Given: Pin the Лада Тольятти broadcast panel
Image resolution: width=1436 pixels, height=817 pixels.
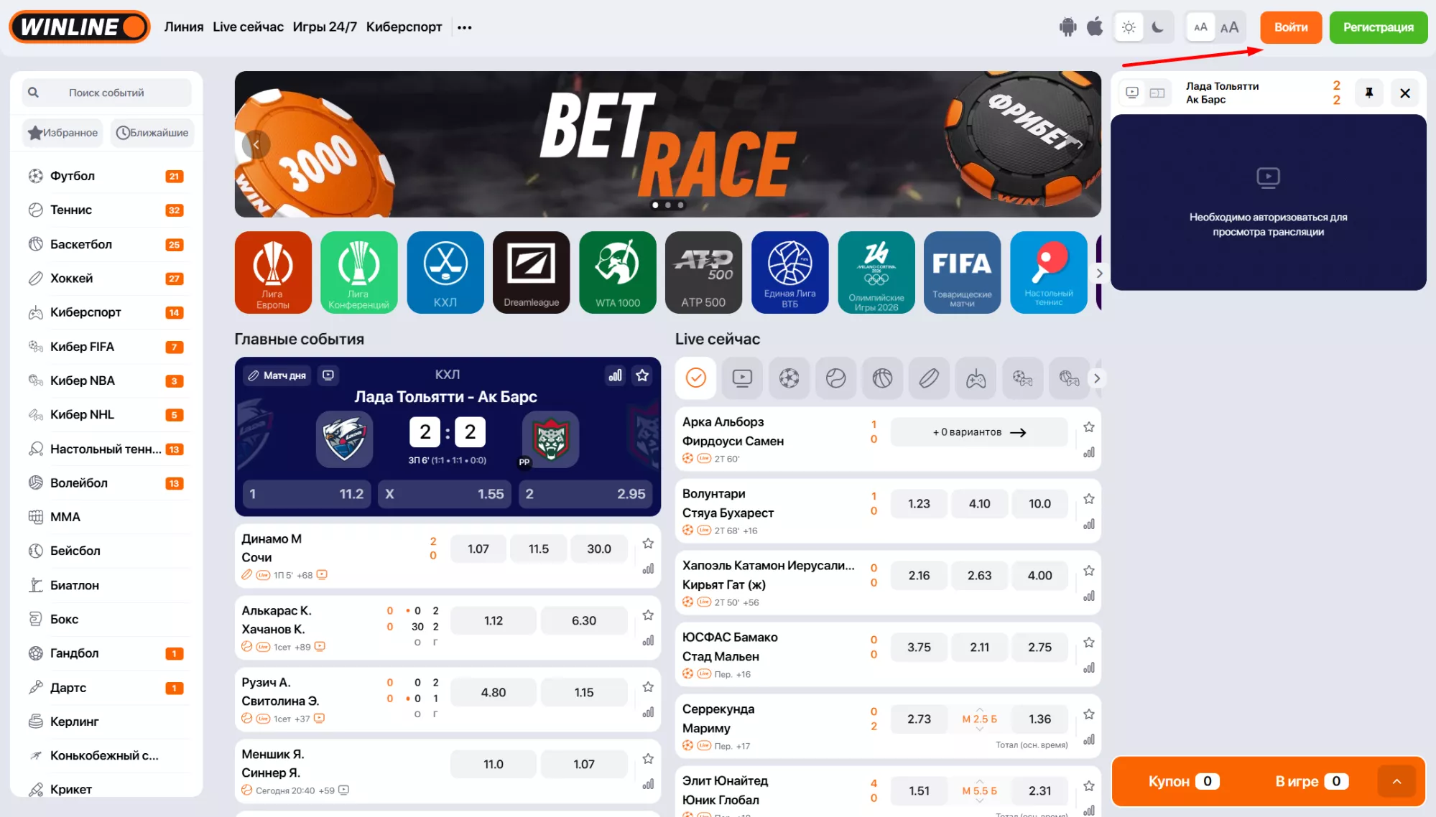Looking at the screenshot, I should click(1368, 93).
